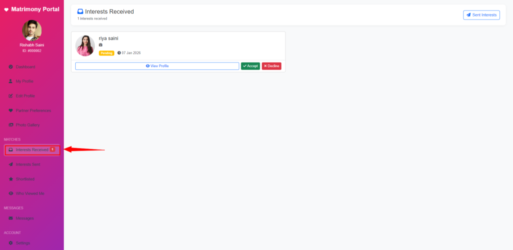Click the name riya saini
The width and height of the screenshot is (513, 250).
pos(109,38)
